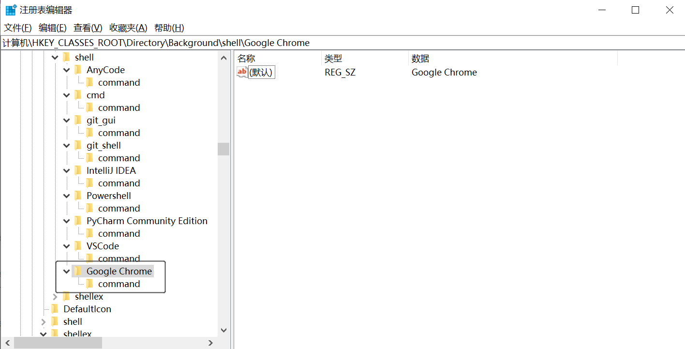Viewport: 685px width, 349px height.
Task: Select command label under Powershell
Action: pos(119,208)
